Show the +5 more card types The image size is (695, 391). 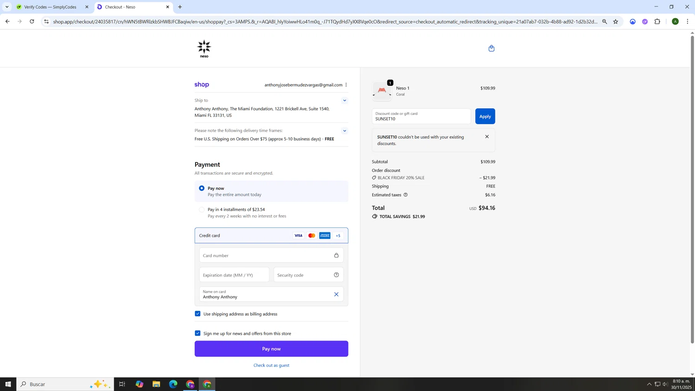point(338,236)
